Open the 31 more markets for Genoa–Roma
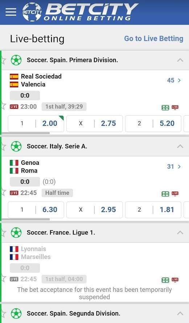The width and height of the screenshot is (189, 323). point(174,167)
